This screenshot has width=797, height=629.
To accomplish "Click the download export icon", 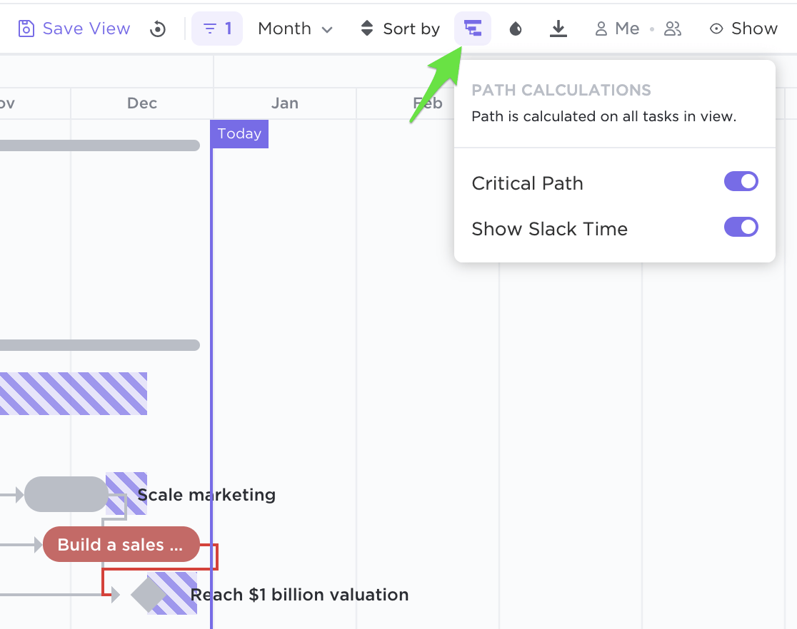I will [558, 29].
